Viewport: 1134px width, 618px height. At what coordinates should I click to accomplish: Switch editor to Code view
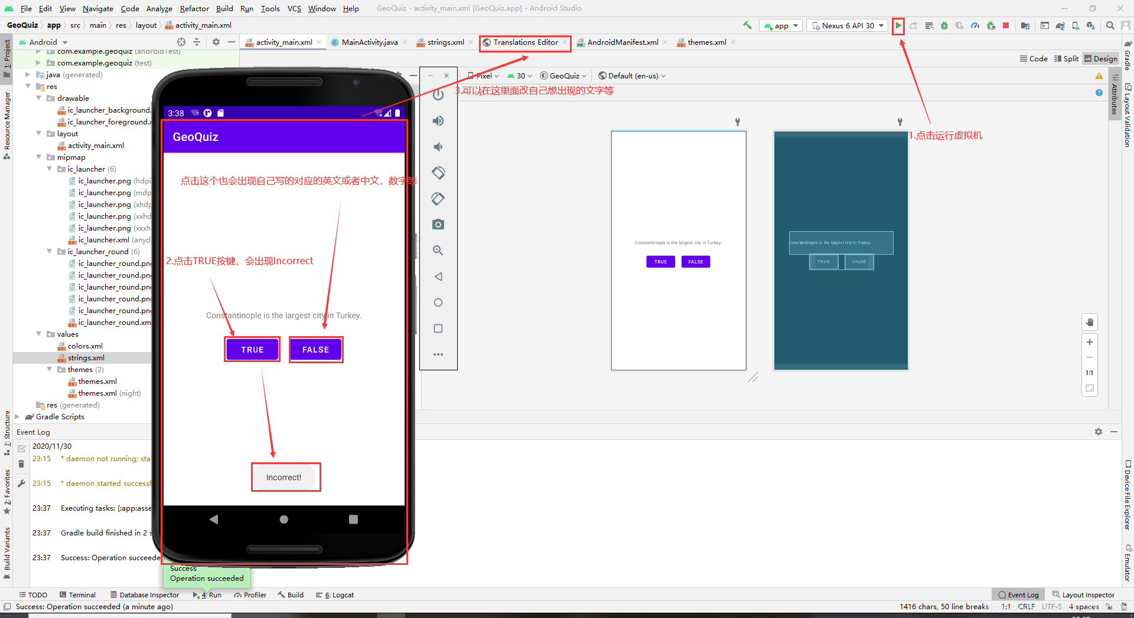(1034, 58)
